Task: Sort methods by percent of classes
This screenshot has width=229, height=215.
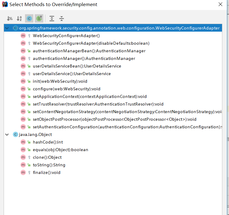Action: tap(10, 19)
